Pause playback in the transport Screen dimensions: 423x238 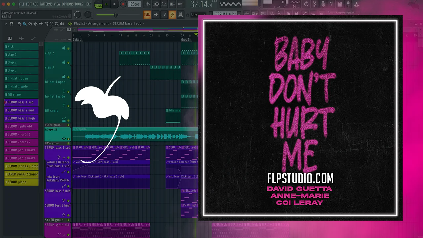point(107,4)
